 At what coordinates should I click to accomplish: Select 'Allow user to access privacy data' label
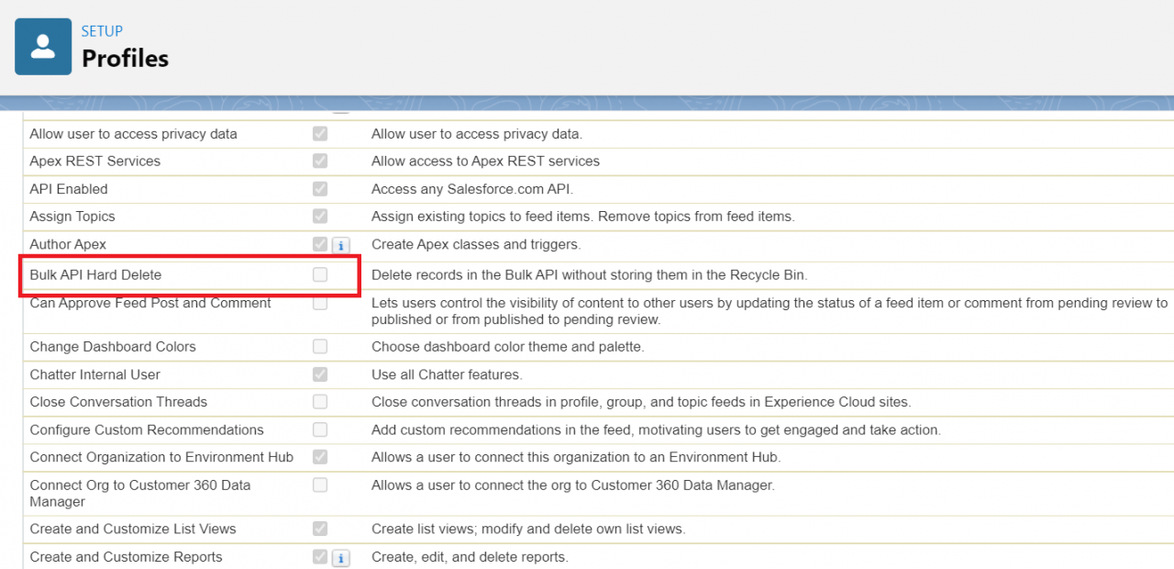tap(133, 134)
